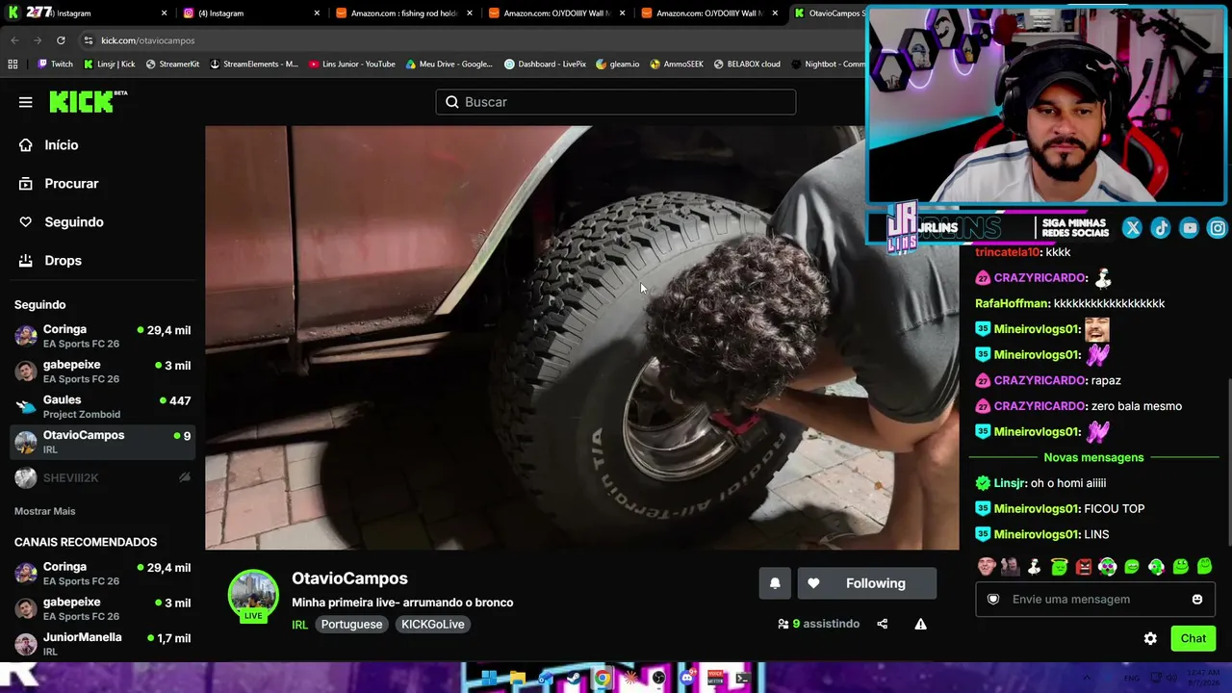Open the Kick hamburger sidebar menu

[x=26, y=102]
